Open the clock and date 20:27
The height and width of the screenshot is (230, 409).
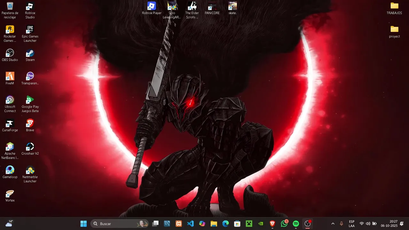[x=389, y=224]
